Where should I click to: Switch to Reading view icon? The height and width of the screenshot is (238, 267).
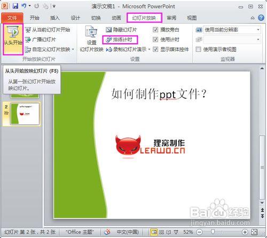point(169,232)
